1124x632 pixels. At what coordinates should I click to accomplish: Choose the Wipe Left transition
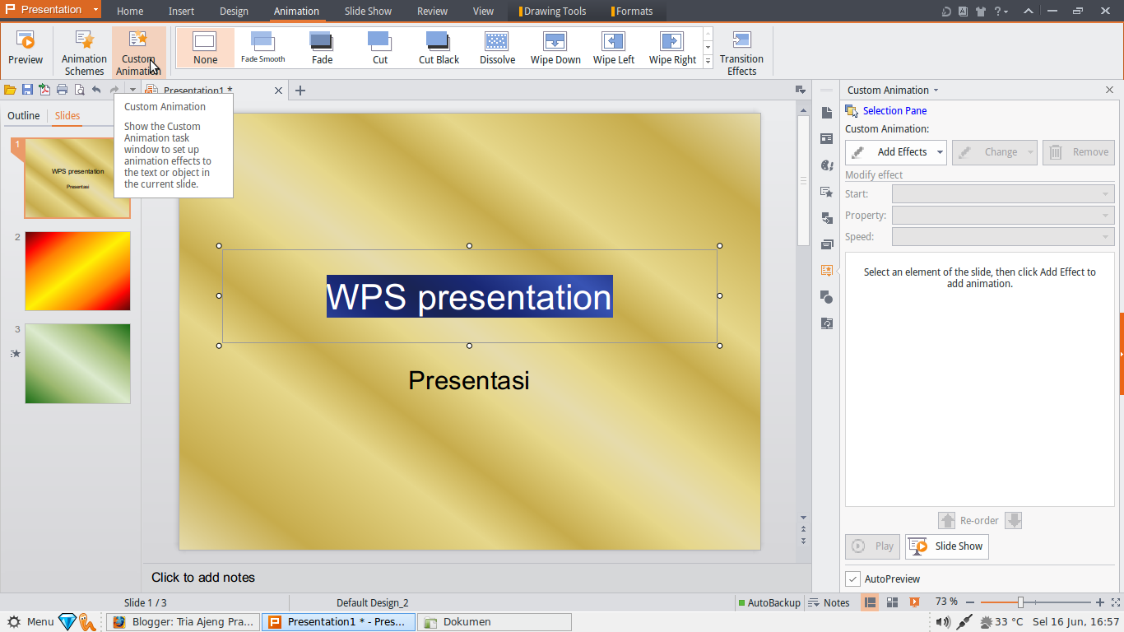pos(613,47)
